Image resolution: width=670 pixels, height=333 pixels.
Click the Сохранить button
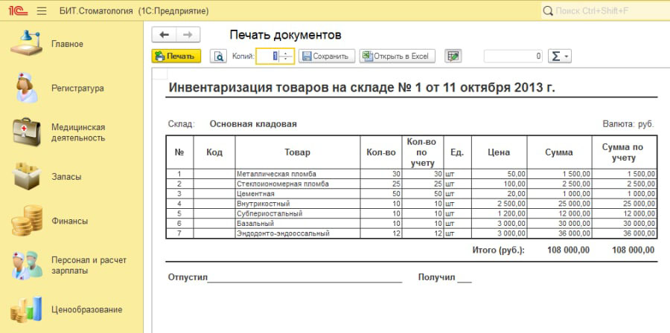(x=327, y=56)
